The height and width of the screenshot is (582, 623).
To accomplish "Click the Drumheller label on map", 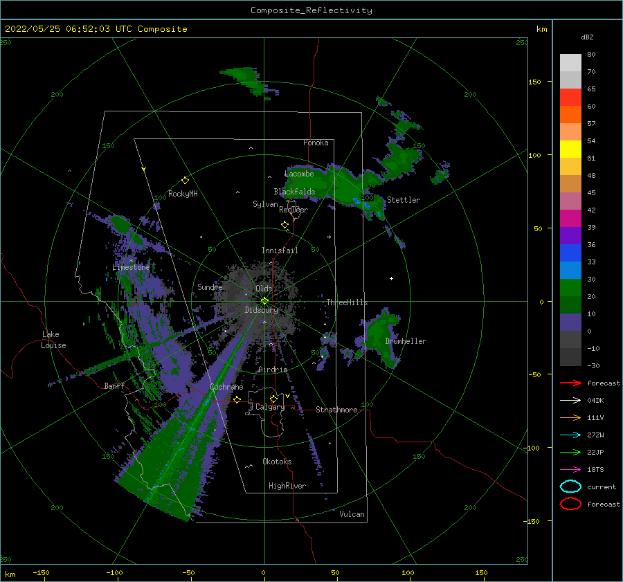I will coord(406,341).
